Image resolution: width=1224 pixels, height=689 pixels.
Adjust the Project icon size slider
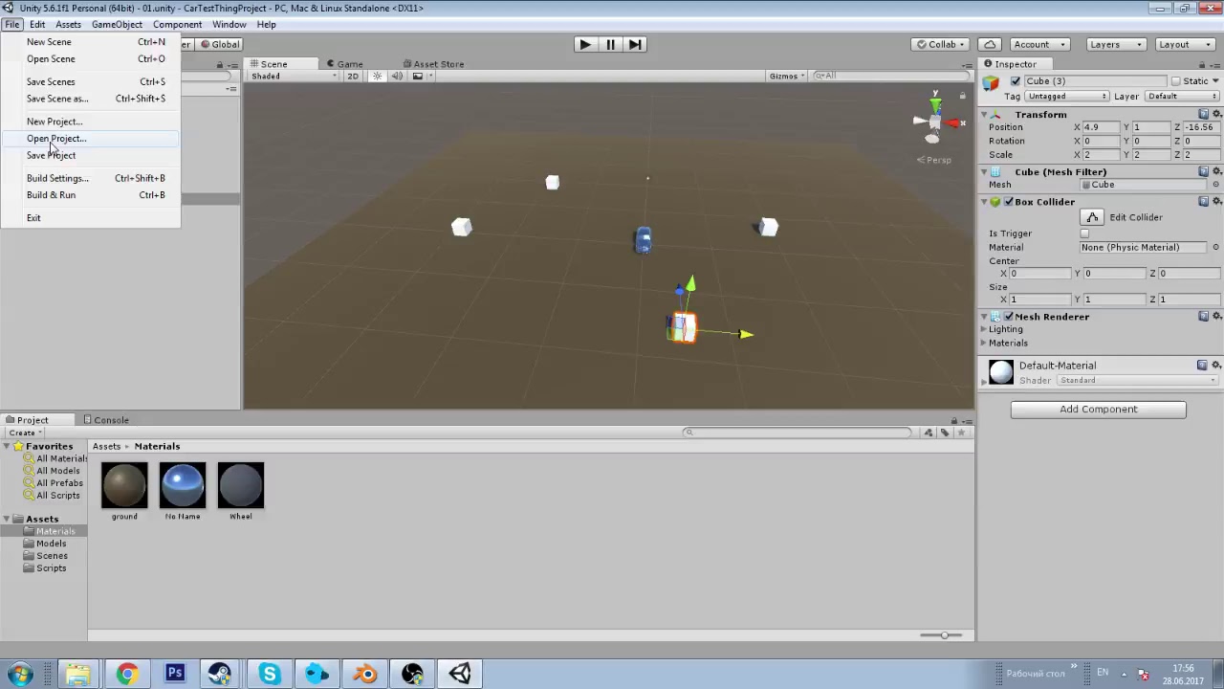pyautogui.click(x=944, y=635)
